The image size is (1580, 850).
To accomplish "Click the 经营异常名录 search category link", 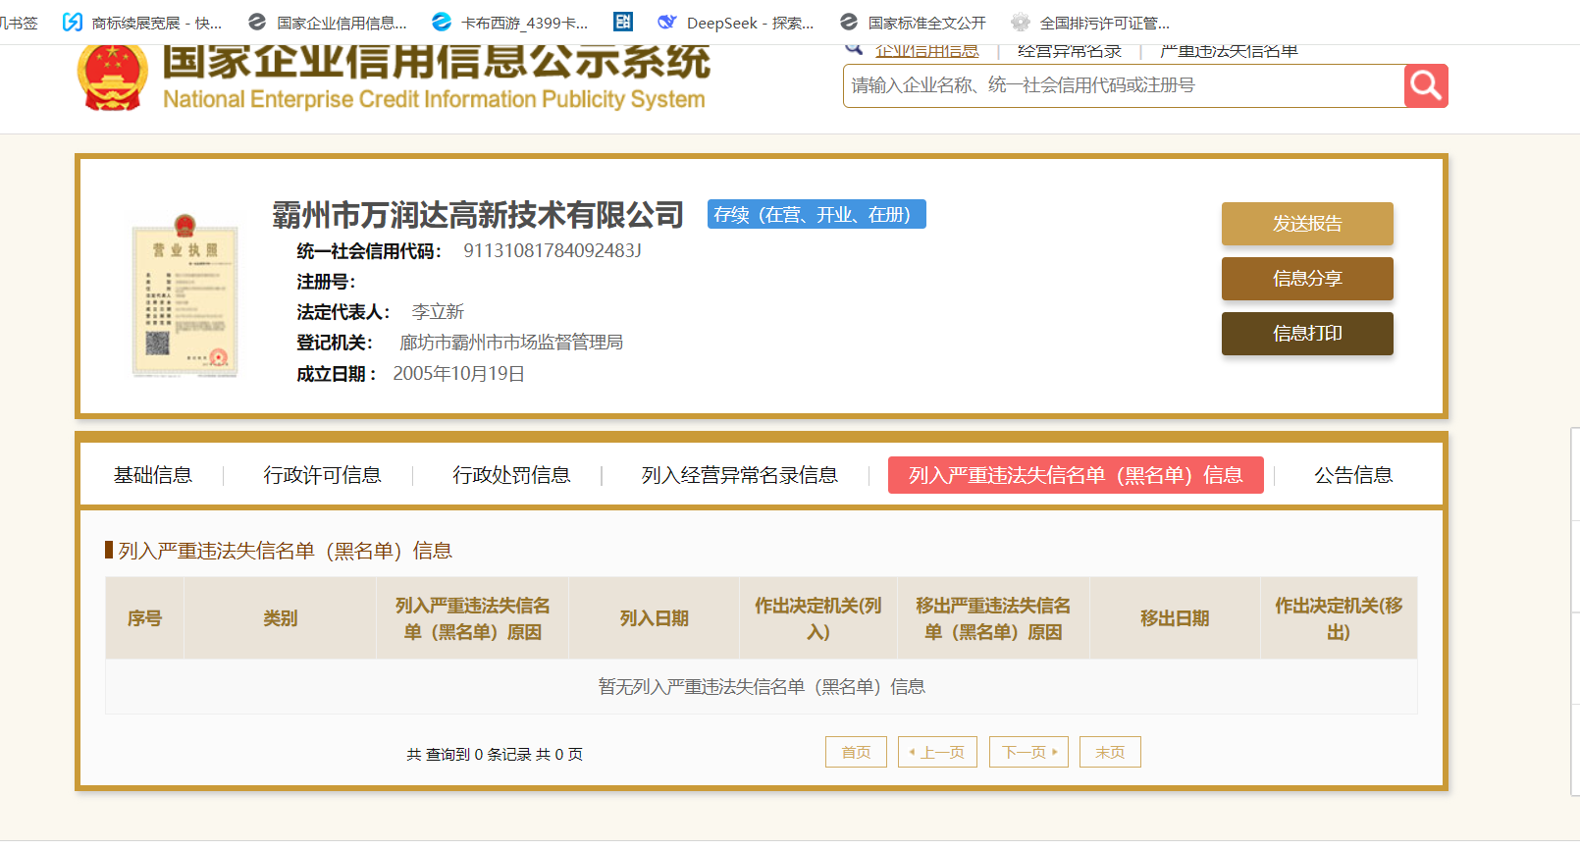I will [1070, 51].
